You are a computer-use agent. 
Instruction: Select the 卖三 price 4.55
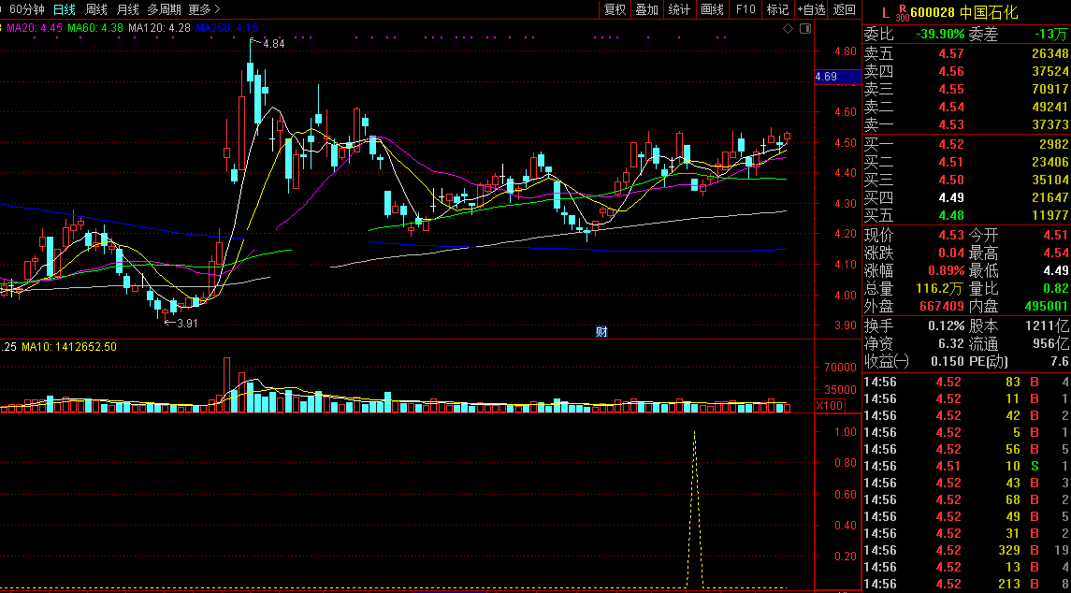pyautogui.click(x=950, y=89)
